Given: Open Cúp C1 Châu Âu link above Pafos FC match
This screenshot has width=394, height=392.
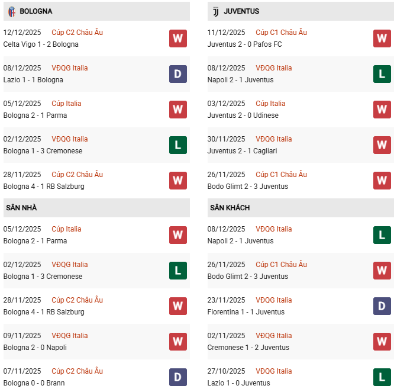Looking at the screenshot, I should [281, 33].
